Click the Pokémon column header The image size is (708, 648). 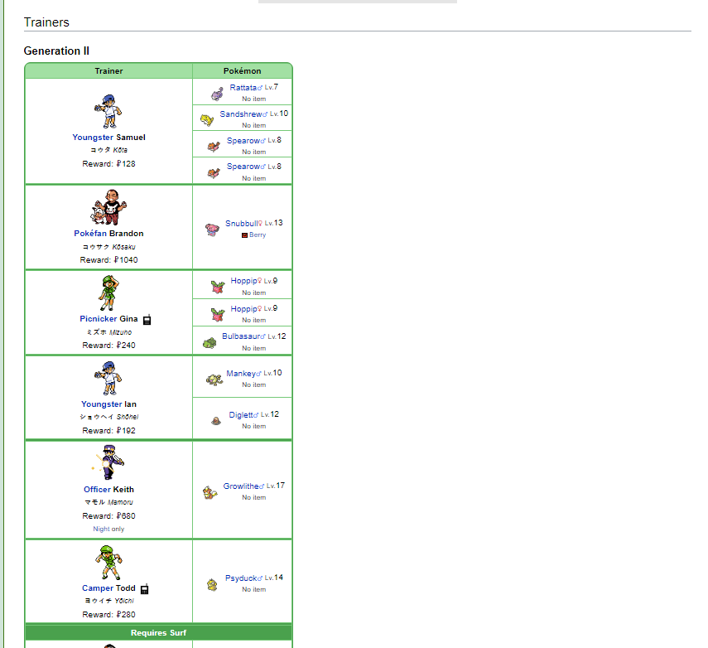[x=242, y=71]
